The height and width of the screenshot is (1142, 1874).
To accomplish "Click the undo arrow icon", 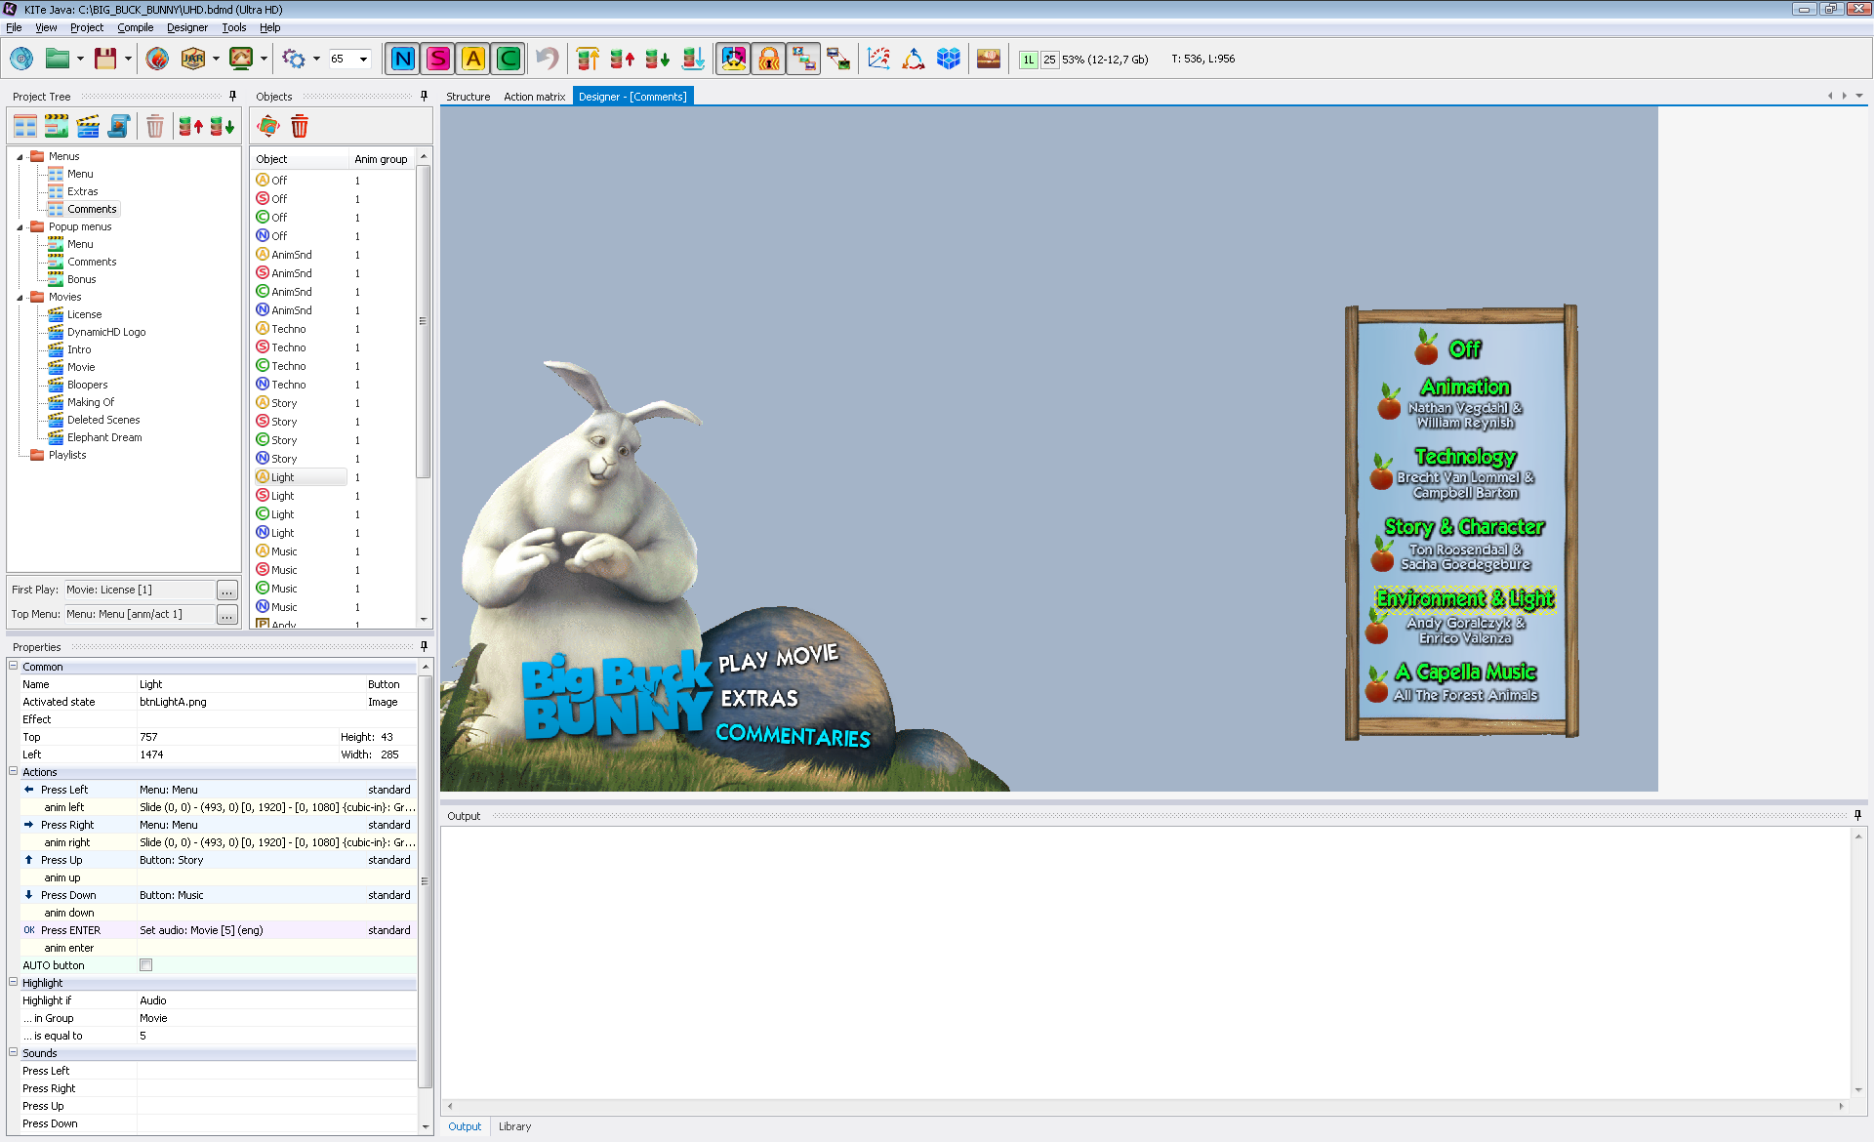I will (548, 60).
